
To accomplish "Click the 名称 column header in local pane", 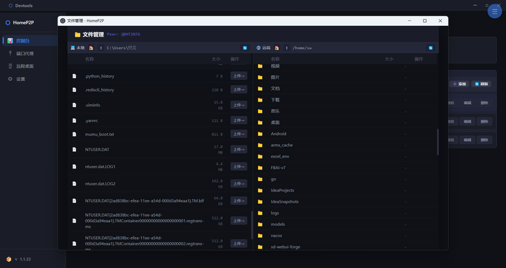I will (x=89, y=59).
